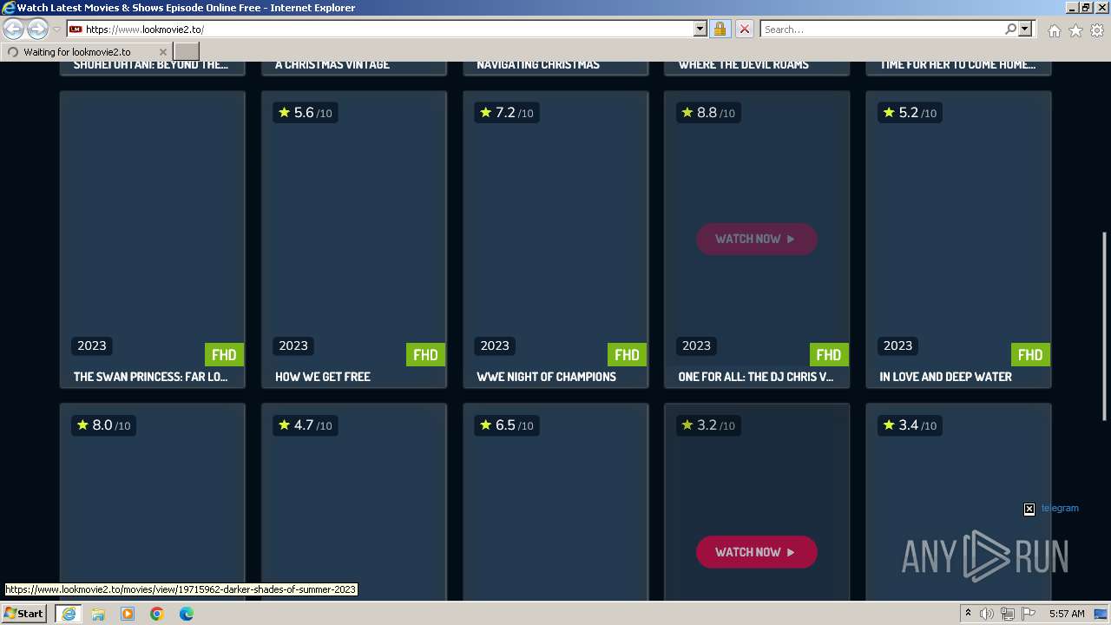Click the 6.5/10 rating badge

(506, 425)
